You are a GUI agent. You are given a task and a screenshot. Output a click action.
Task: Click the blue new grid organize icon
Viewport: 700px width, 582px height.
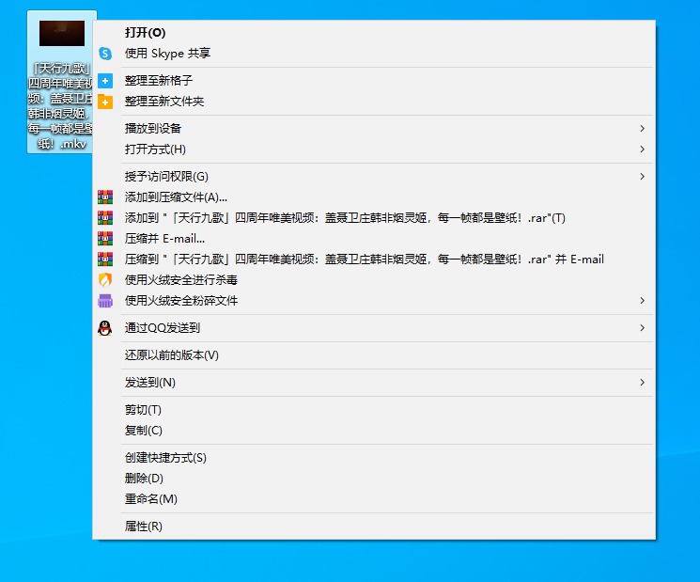[x=105, y=81]
